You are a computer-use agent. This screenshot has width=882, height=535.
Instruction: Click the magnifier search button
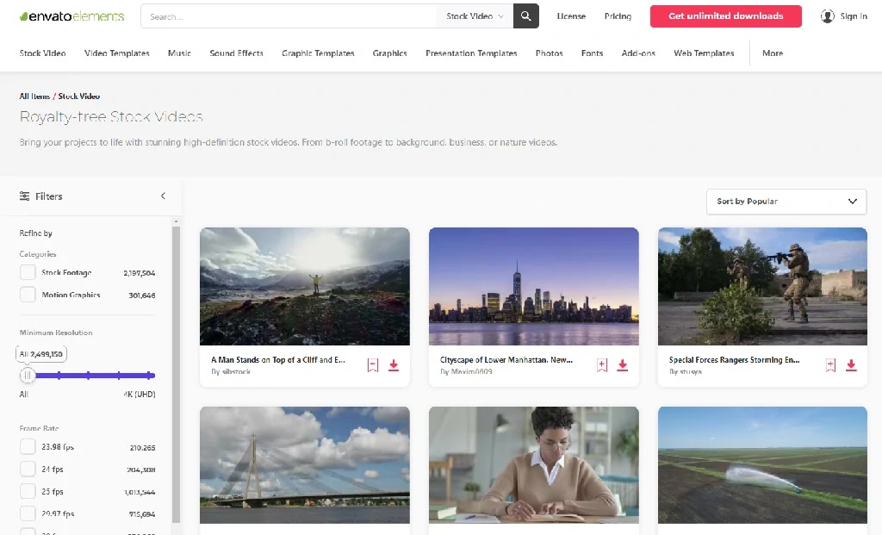(526, 16)
